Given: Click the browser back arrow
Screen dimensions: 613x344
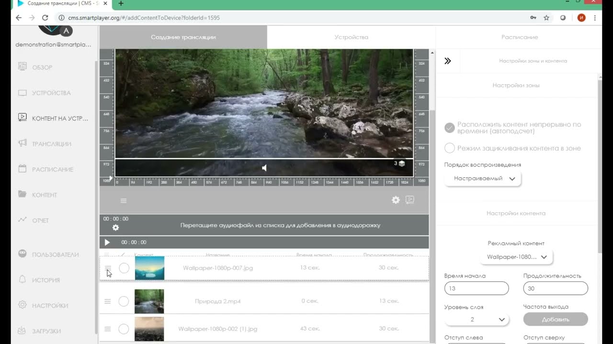Looking at the screenshot, I should 19,18.
